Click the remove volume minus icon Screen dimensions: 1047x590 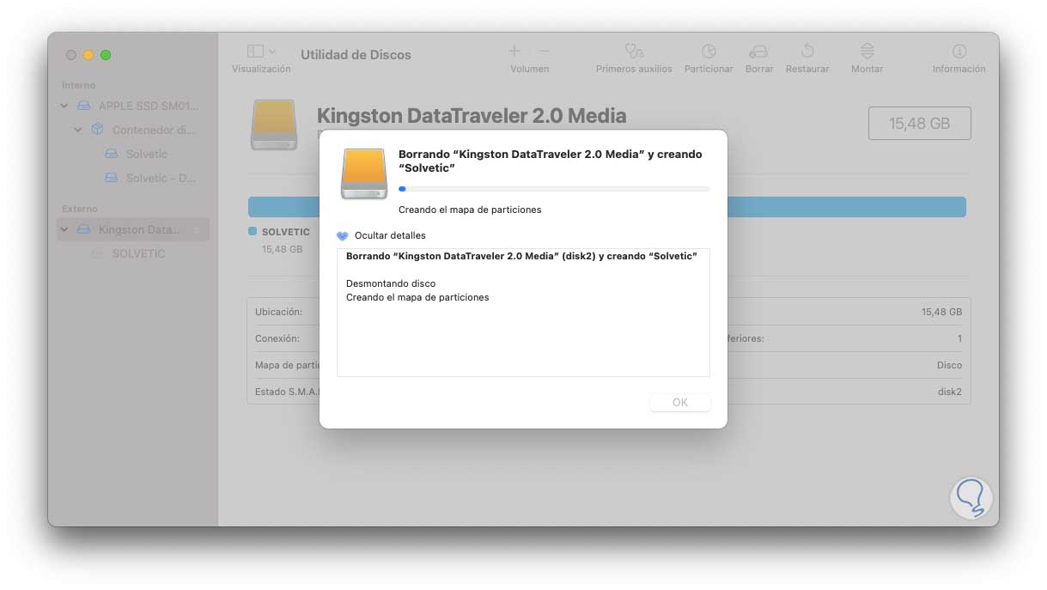(x=544, y=52)
